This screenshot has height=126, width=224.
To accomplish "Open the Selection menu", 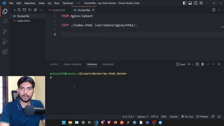I will 30,3.
